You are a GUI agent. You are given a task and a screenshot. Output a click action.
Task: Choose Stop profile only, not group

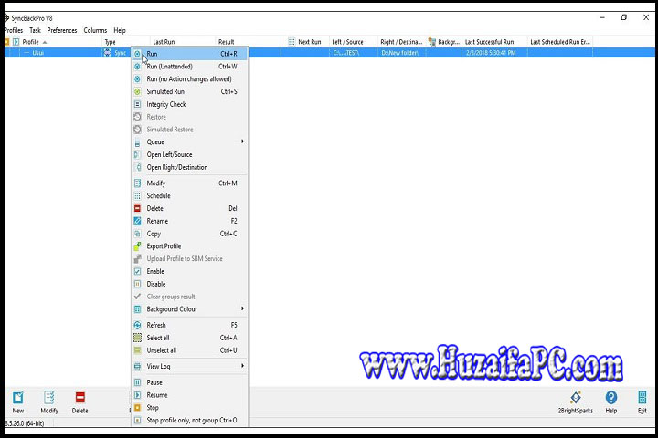click(190, 420)
